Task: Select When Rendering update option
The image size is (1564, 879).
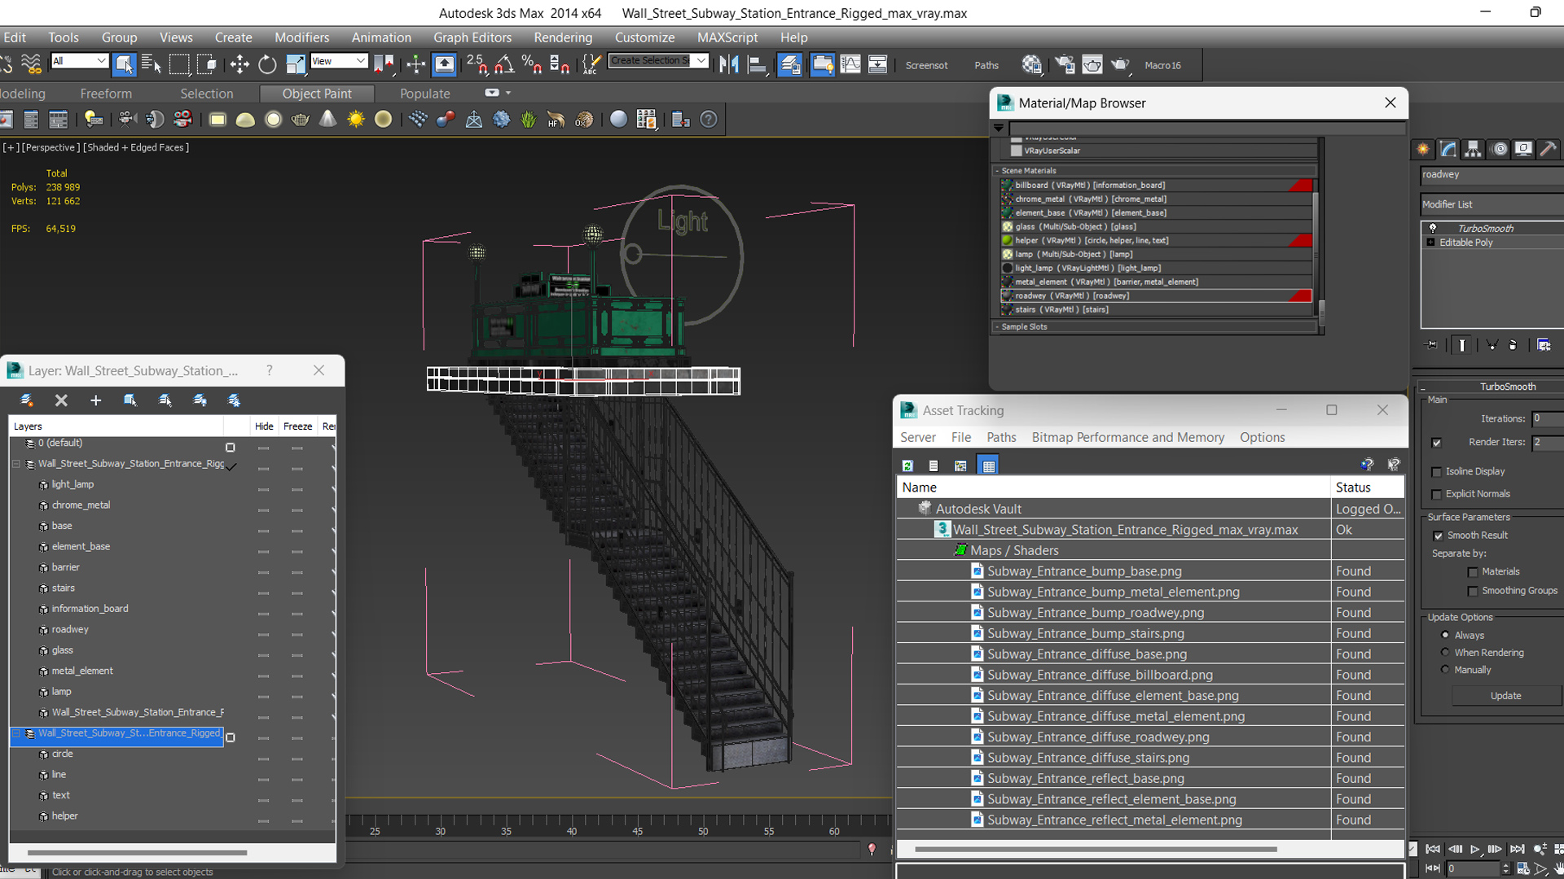Action: point(1445,652)
